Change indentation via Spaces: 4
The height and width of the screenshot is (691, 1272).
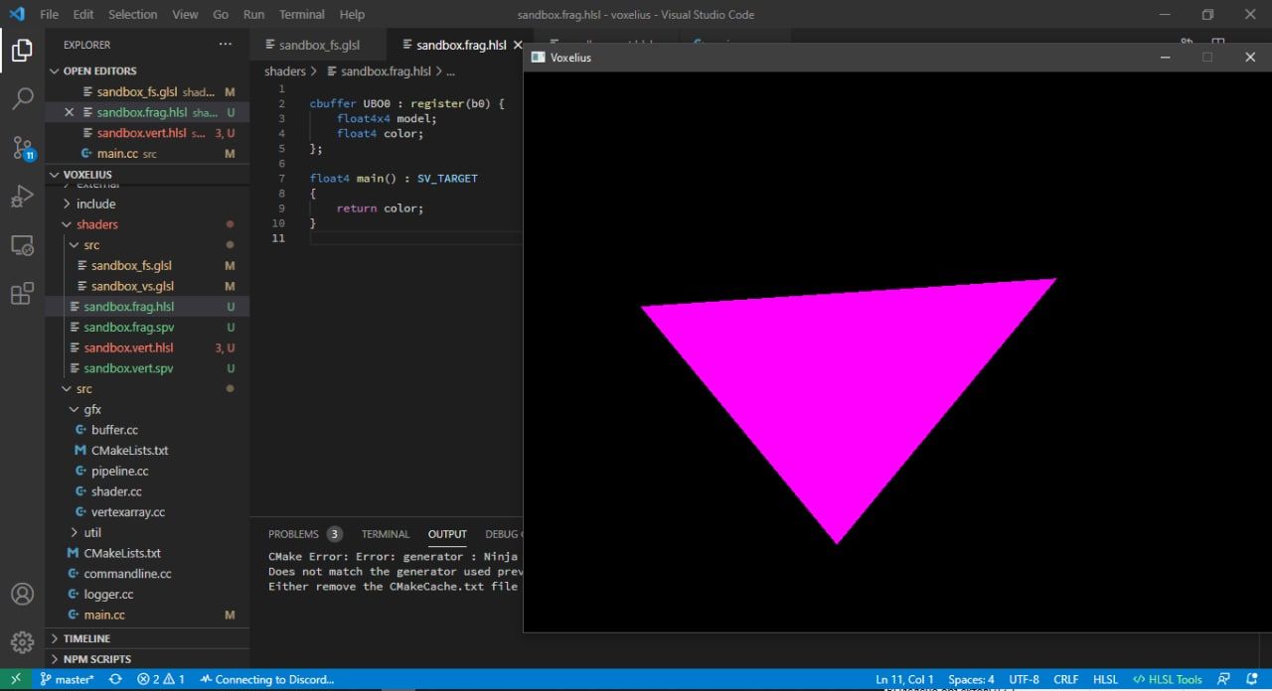pyautogui.click(x=971, y=679)
